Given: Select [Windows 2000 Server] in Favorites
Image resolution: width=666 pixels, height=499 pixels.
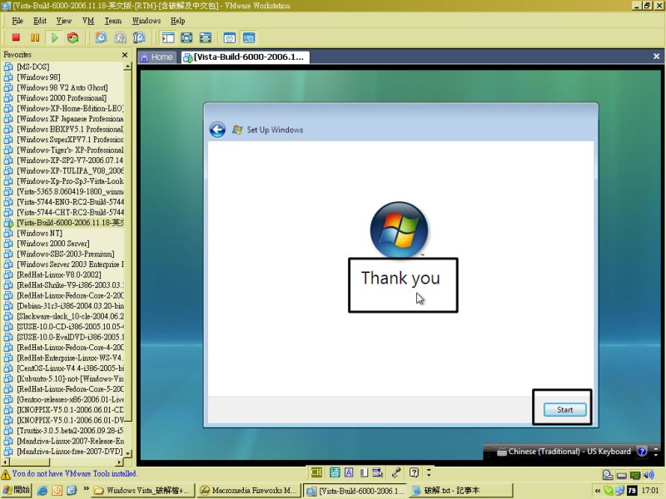Looking at the screenshot, I should pyautogui.click(x=52, y=243).
